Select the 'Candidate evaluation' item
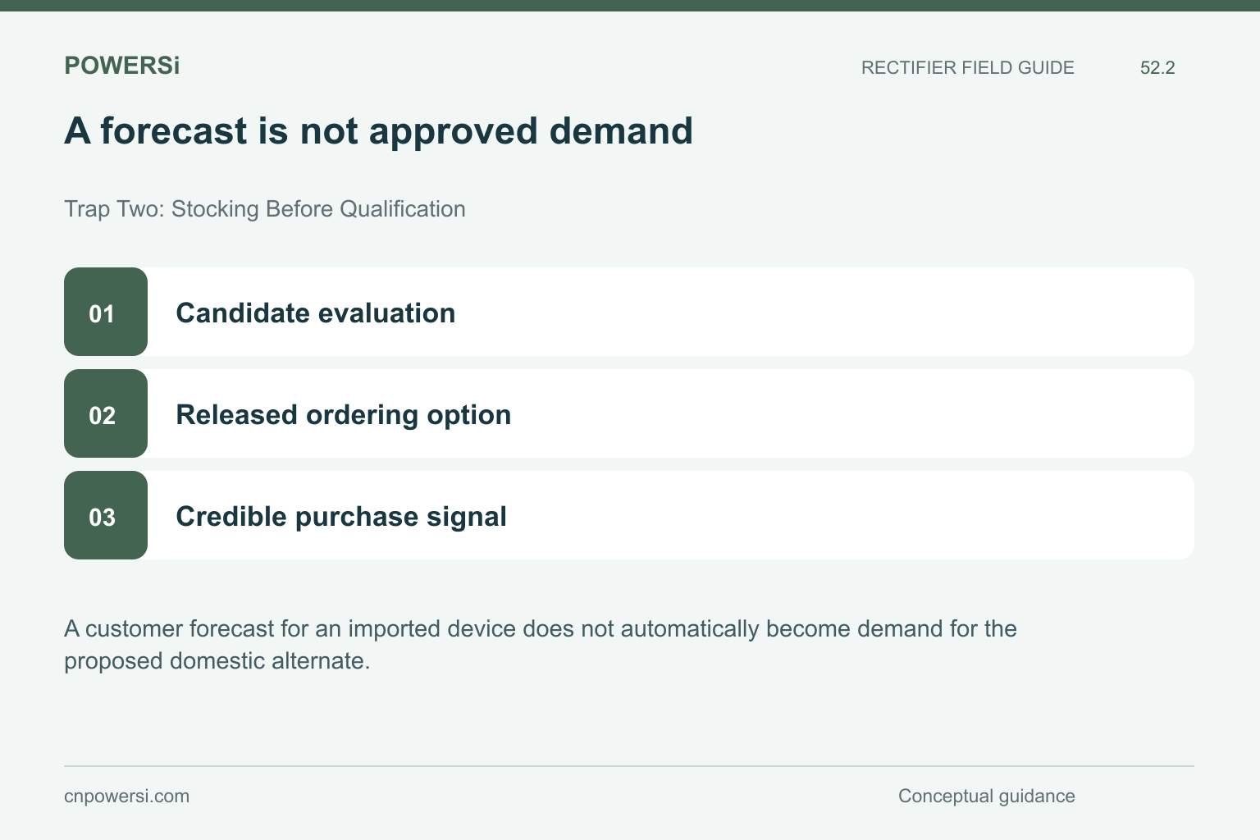Viewport: 1260px width, 840px height. point(629,312)
